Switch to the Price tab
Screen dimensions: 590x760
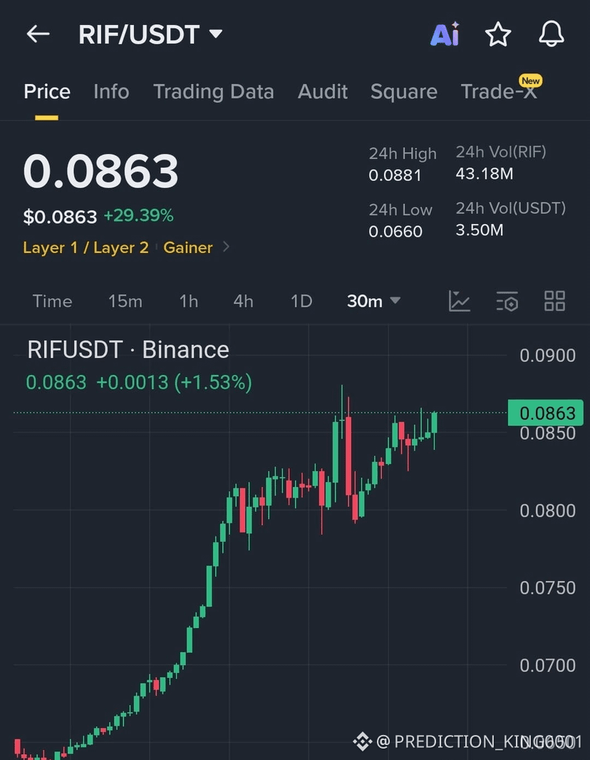tap(47, 91)
